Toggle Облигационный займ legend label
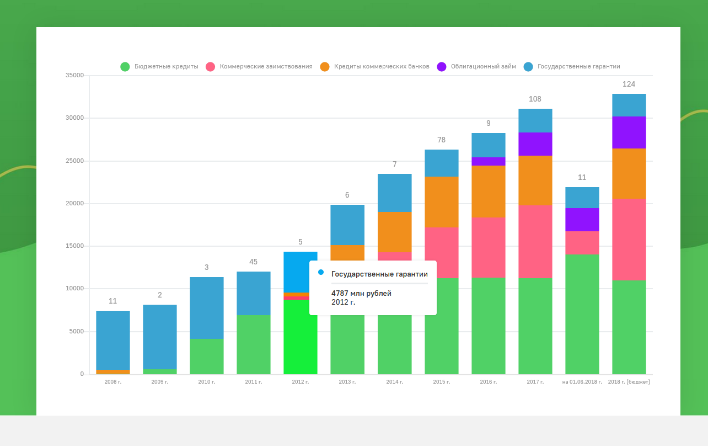Viewport: 708px width, 446px height. pyautogui.click(x=483, y=66)
